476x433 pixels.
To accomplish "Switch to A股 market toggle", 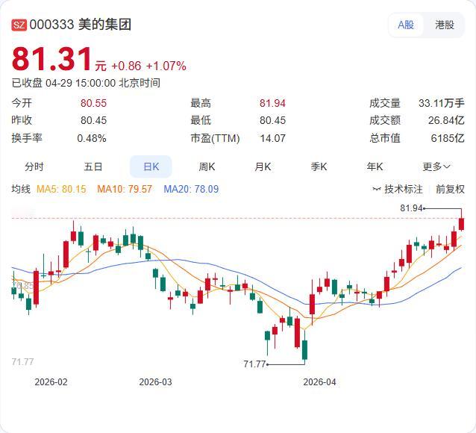I will (406, 25).
